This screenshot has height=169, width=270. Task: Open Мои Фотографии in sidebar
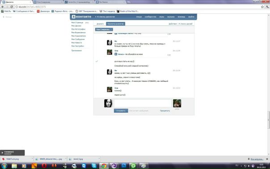[78, 30]
